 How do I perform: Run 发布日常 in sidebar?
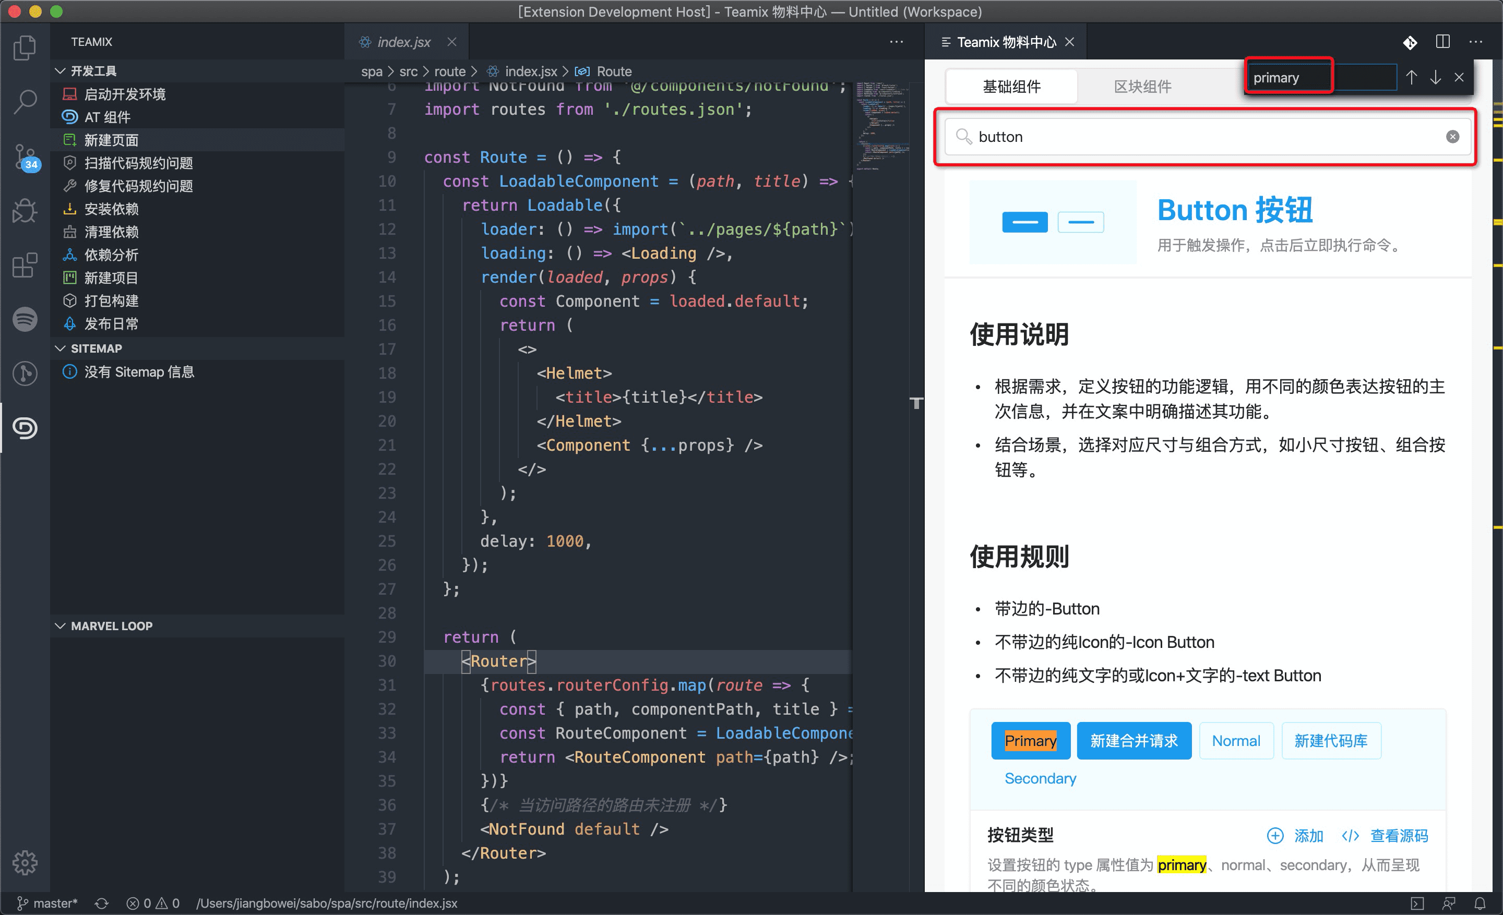pos(198,324)
